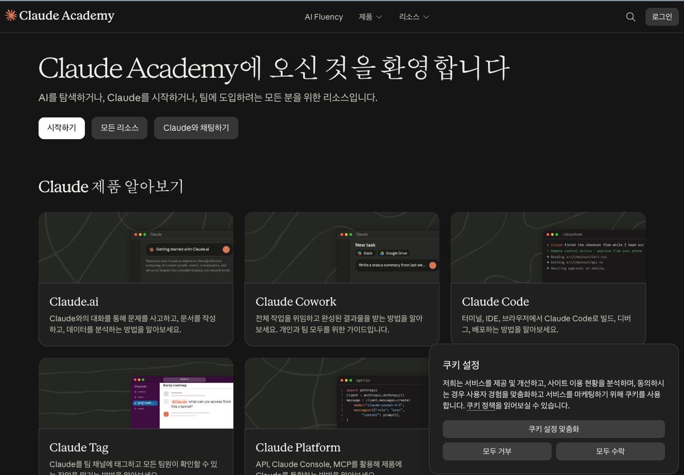
Task: Click the Claude Code card title
Action: (495, 302)
